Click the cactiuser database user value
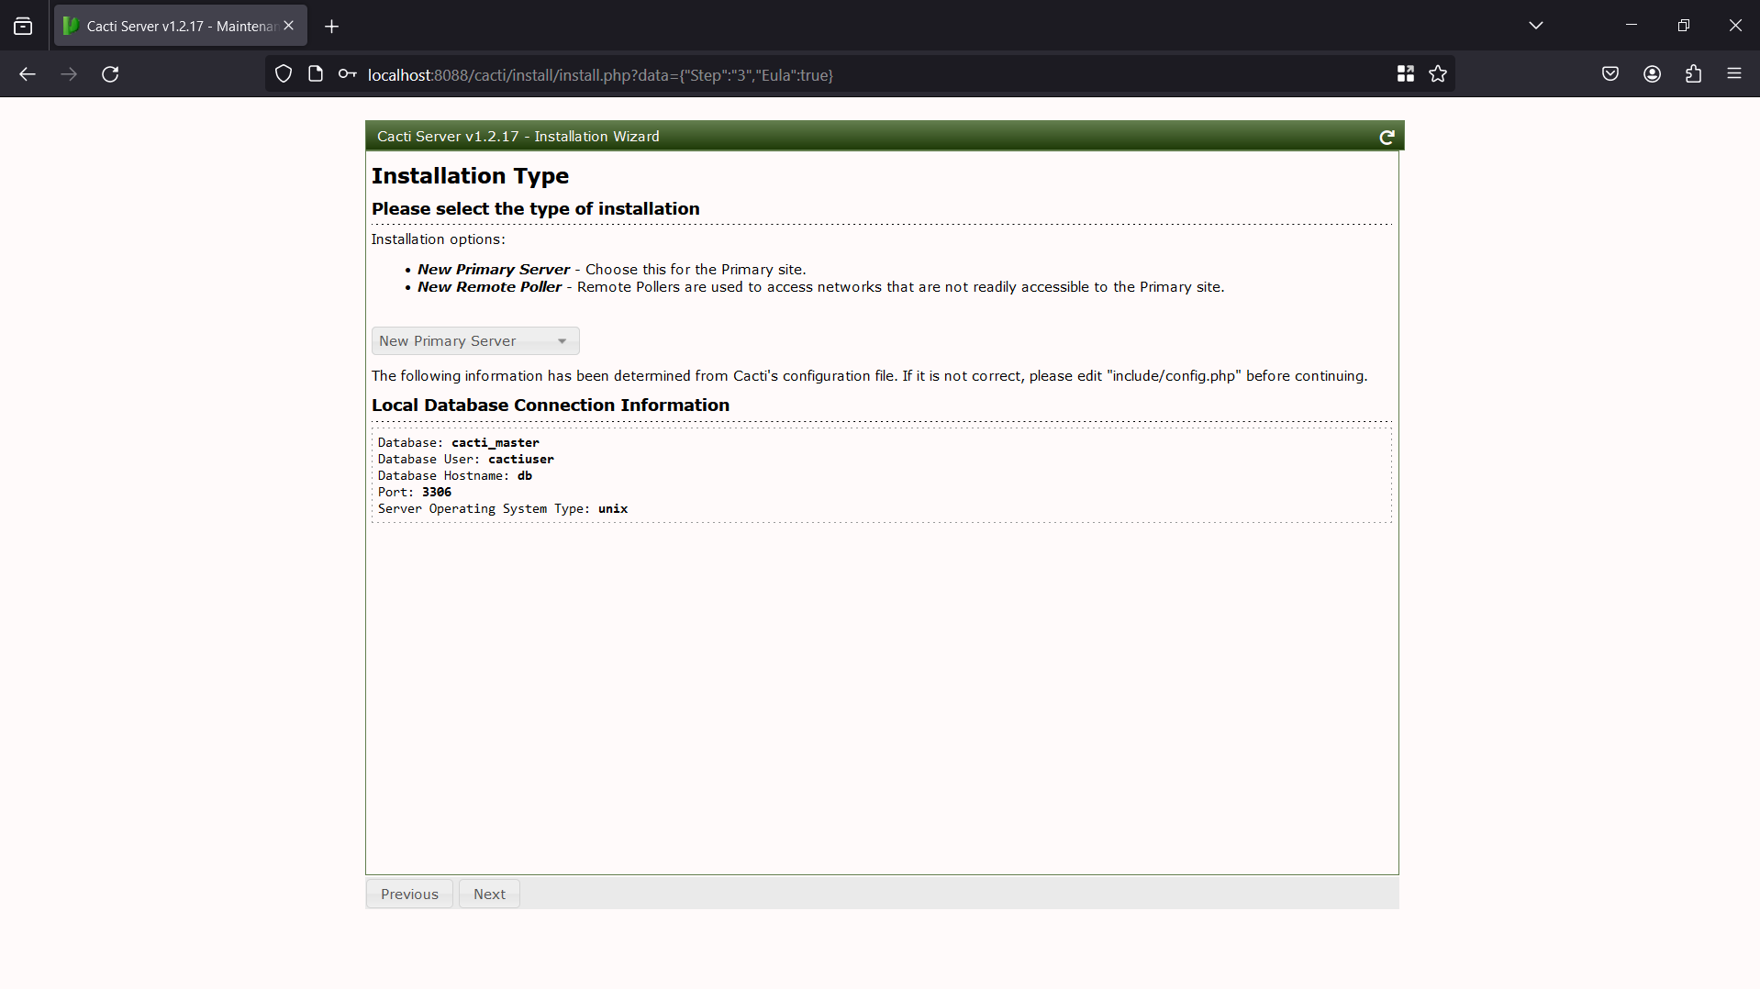 point(521,460)
